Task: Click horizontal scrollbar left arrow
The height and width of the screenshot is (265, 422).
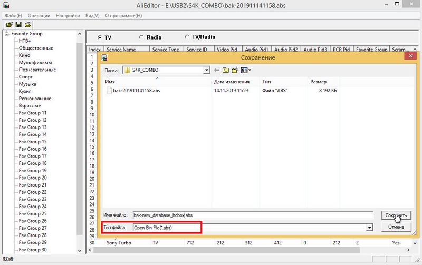Action: (x=90, y=250)
